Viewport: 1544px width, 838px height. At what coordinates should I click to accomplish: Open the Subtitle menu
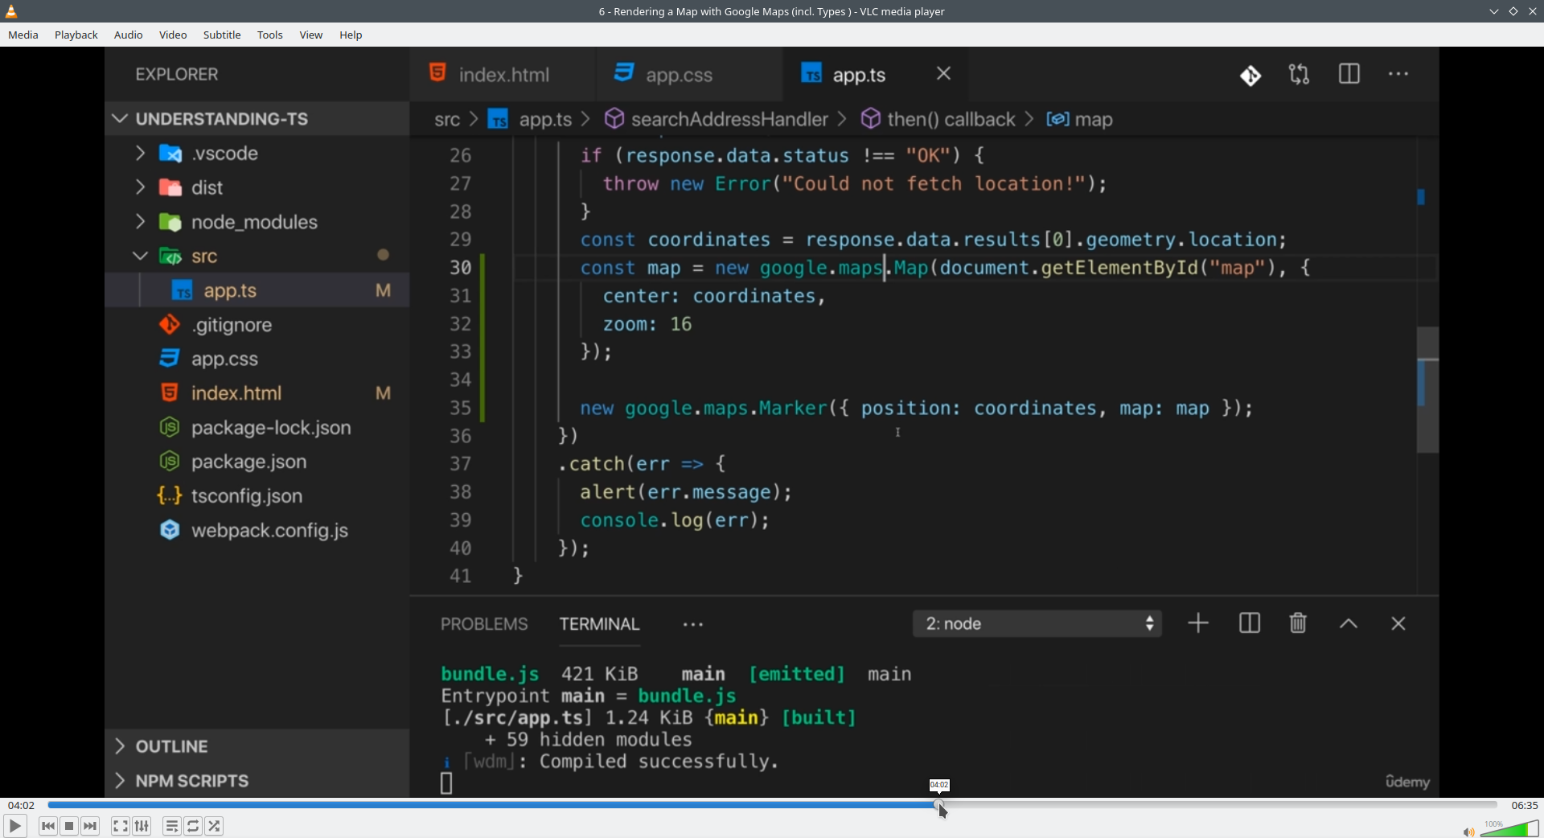(x=222, y=35)
